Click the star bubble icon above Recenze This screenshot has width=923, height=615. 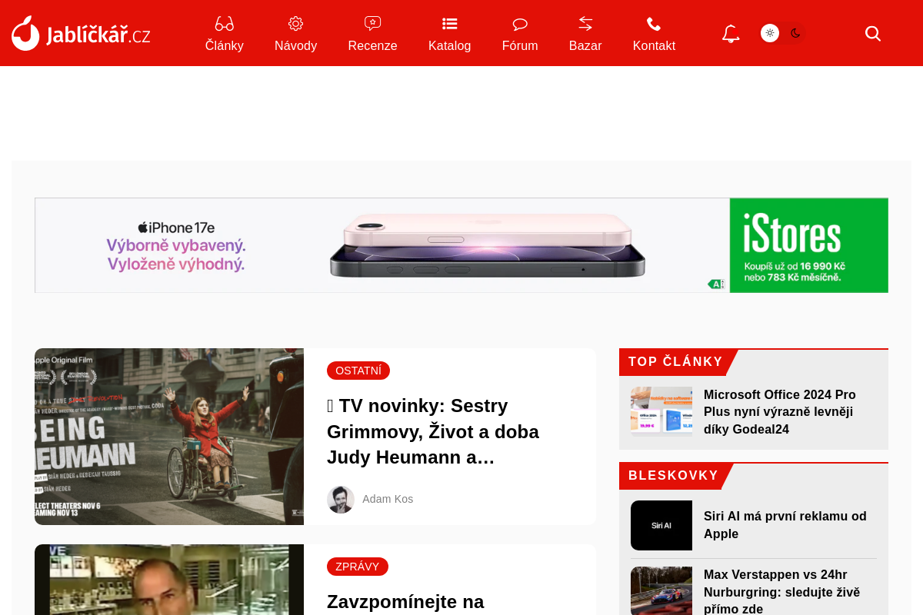pos(372,24)
